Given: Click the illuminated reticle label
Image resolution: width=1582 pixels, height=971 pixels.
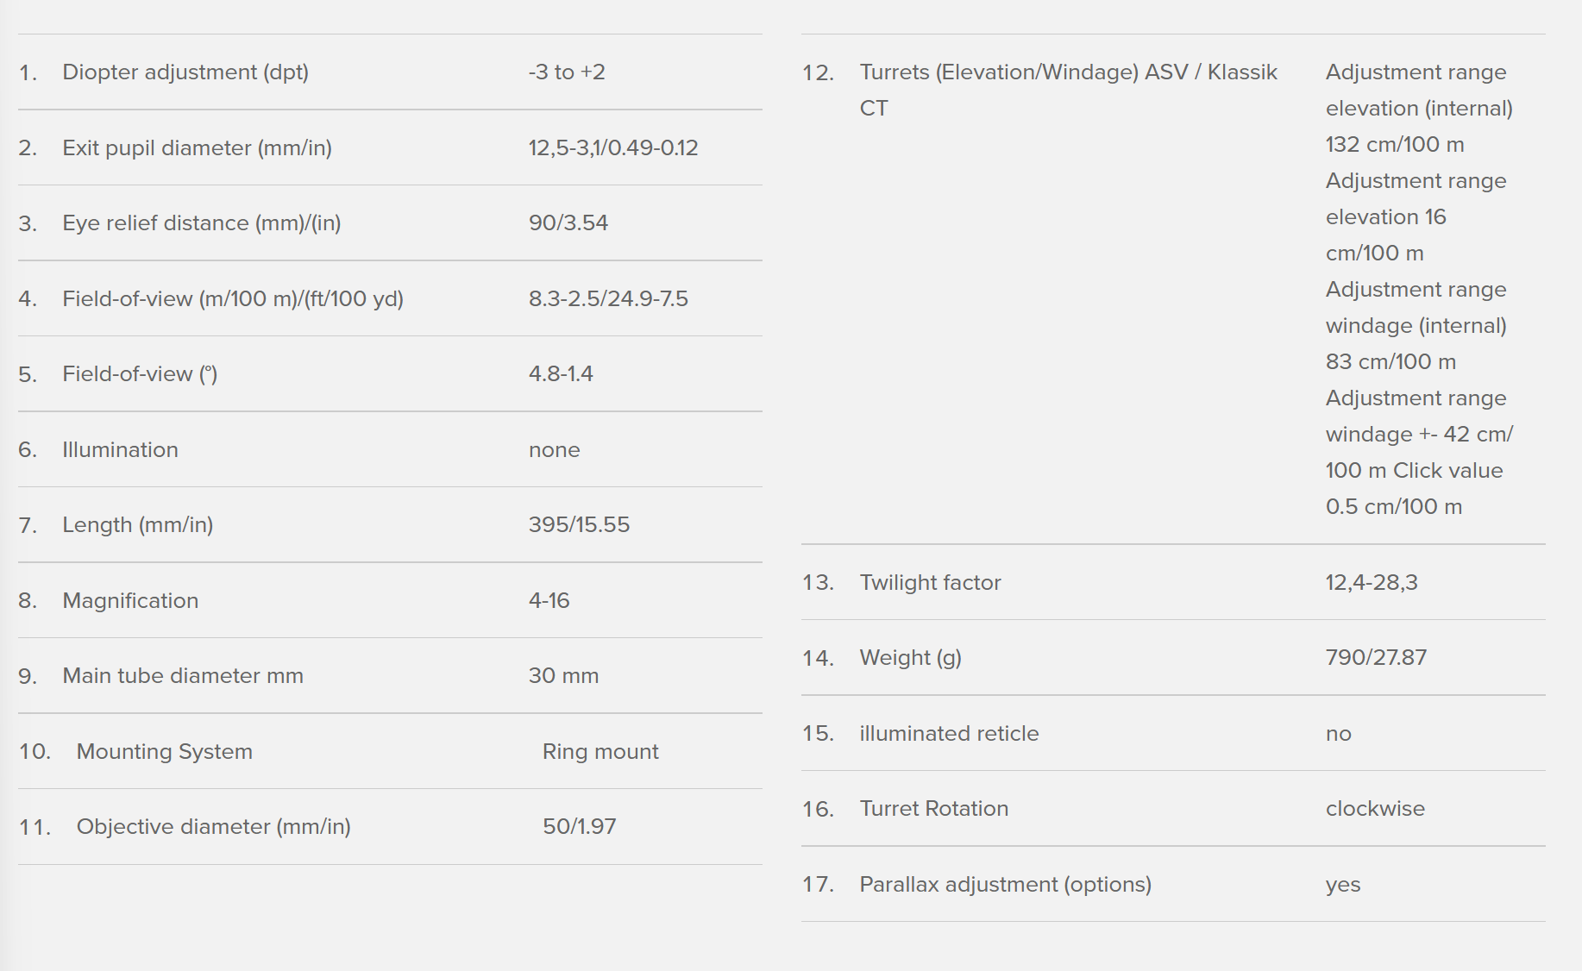Looking at the screenshot, I should [x=949, y=734].
